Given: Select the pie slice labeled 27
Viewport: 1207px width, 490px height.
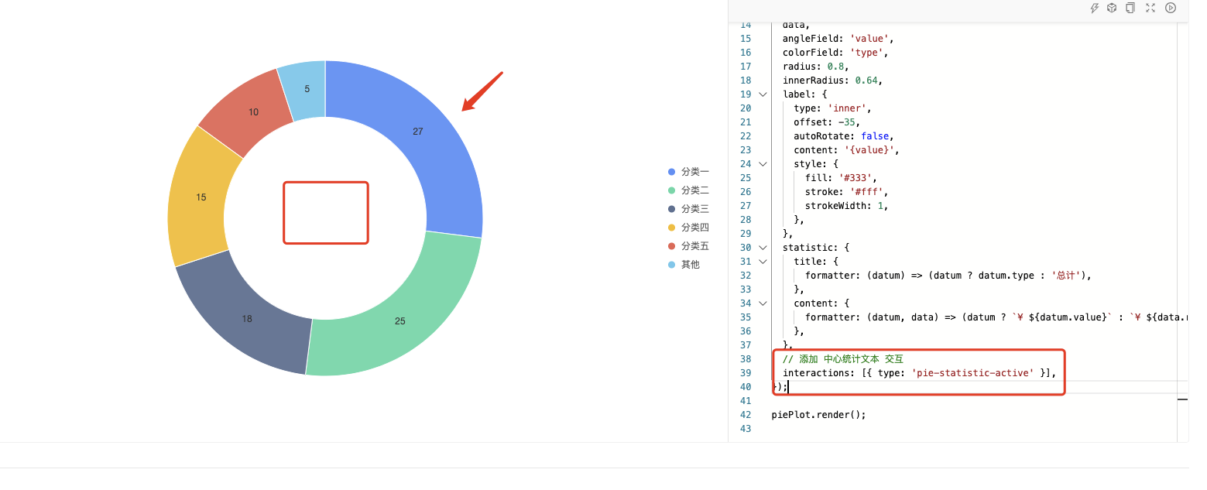Looking at the screenshot, I should 418,132.
